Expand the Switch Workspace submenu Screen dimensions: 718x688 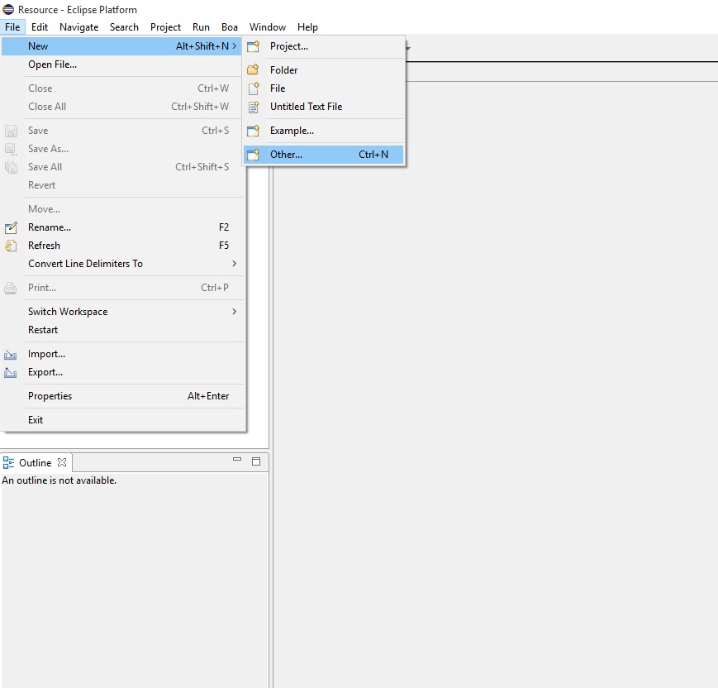click(x=234, y=312)
